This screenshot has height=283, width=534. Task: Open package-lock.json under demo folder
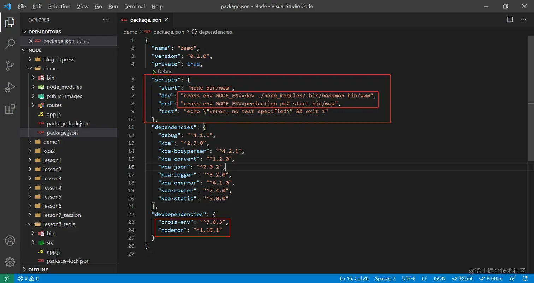point(68,123)
